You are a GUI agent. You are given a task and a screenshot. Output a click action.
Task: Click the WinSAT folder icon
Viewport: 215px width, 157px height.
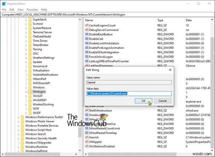click(x=30, y=96)
